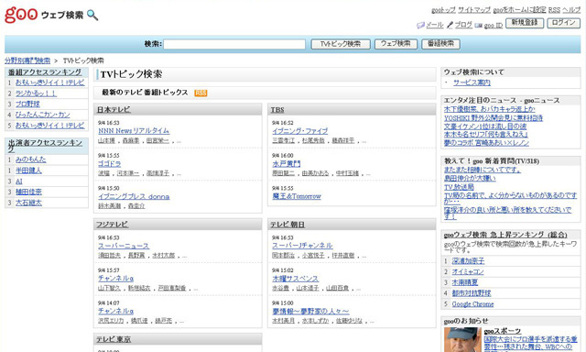Click the テレビ東京 section heading
The width and height of the screenshot is (586, 352).
(x=114, y=339)
